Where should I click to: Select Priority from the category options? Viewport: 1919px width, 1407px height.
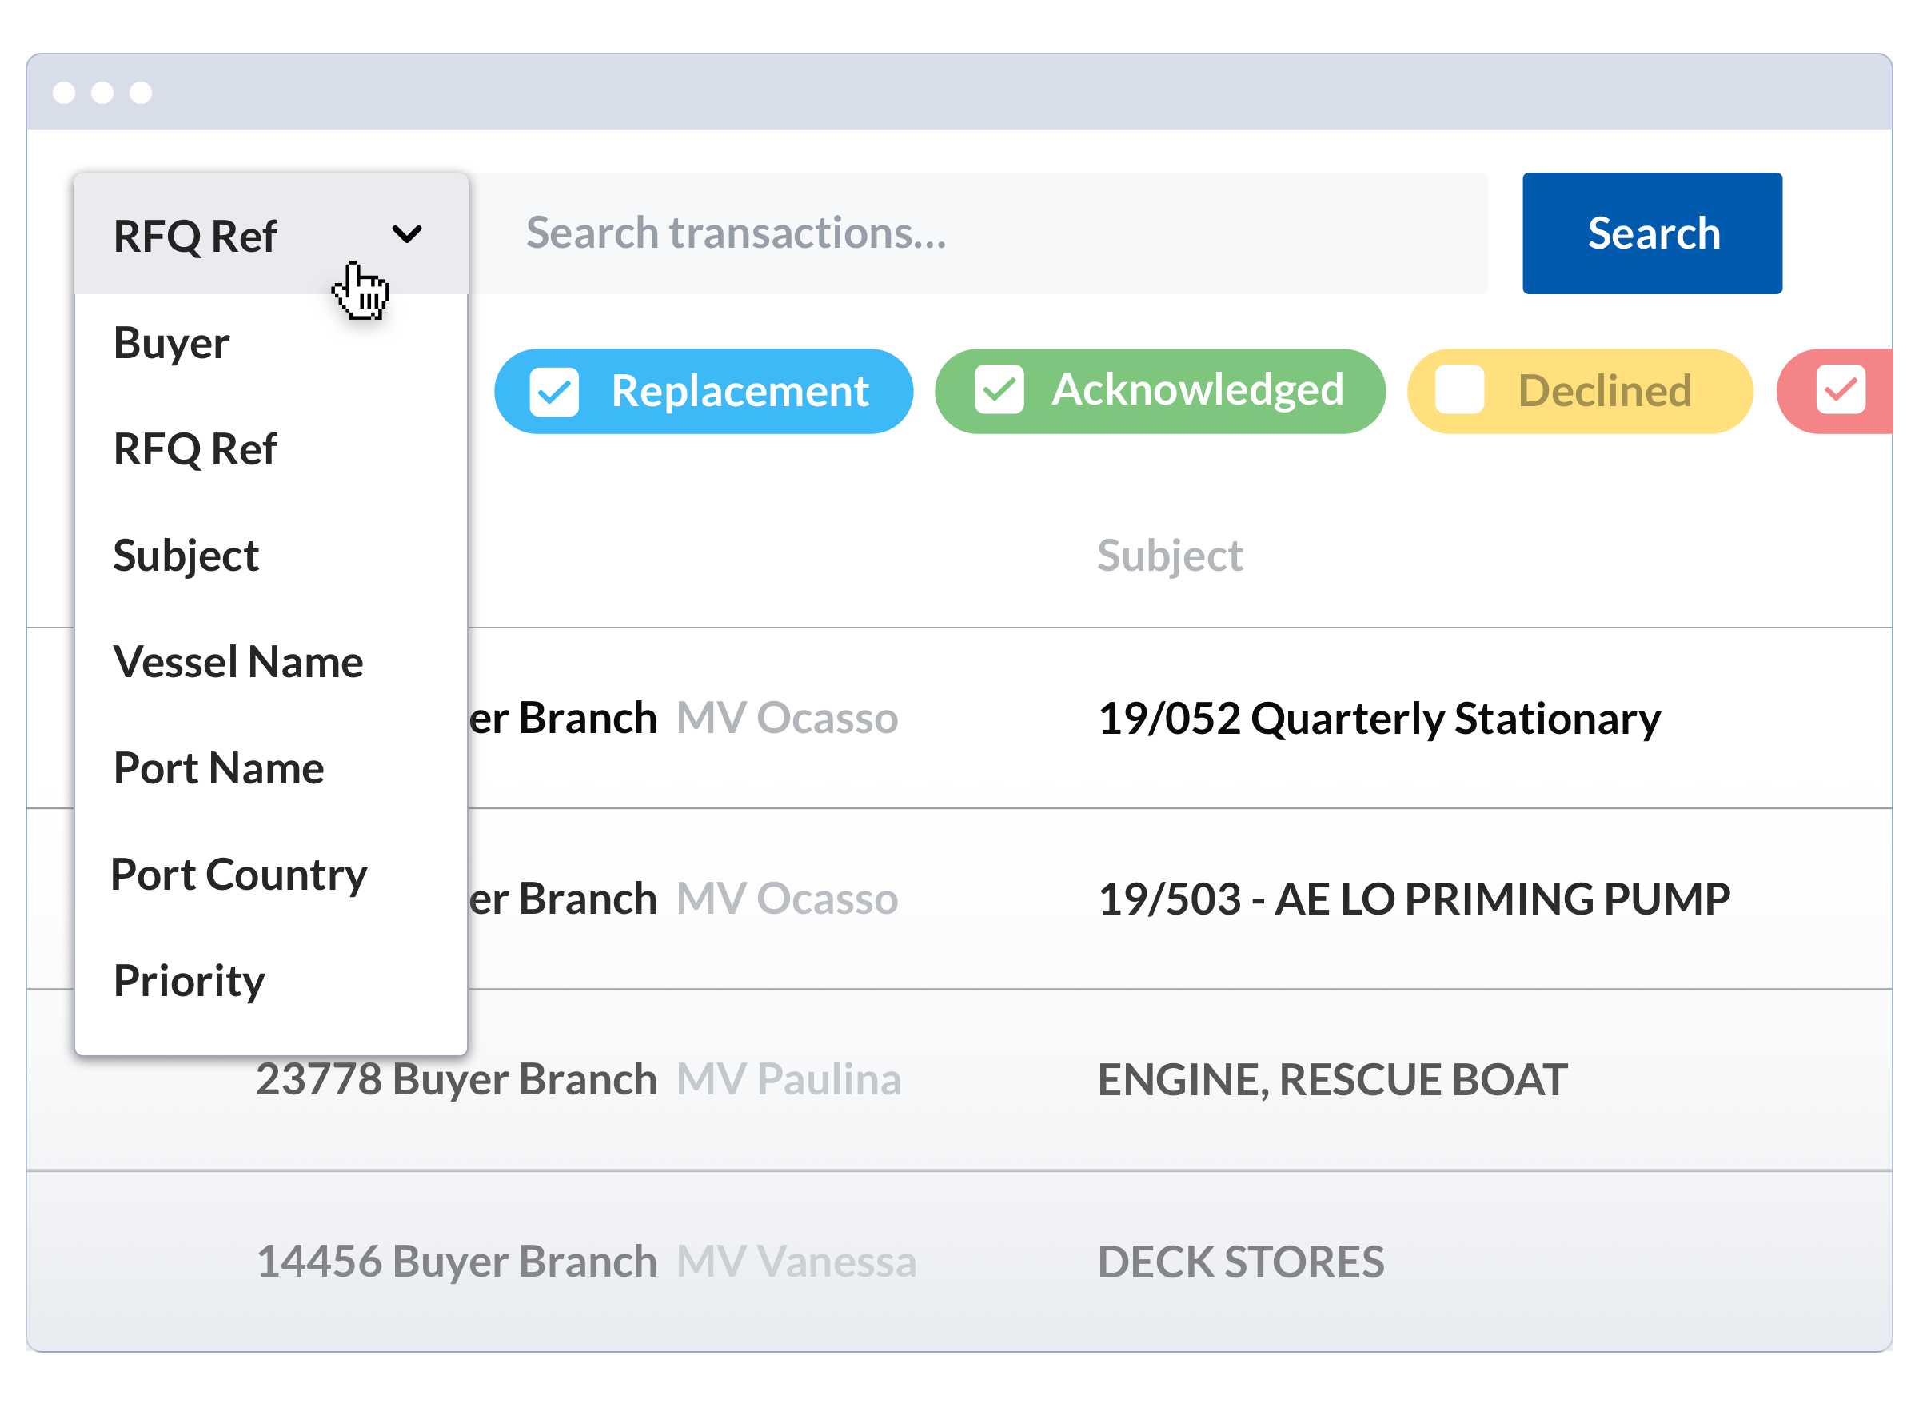pos(189,981)
